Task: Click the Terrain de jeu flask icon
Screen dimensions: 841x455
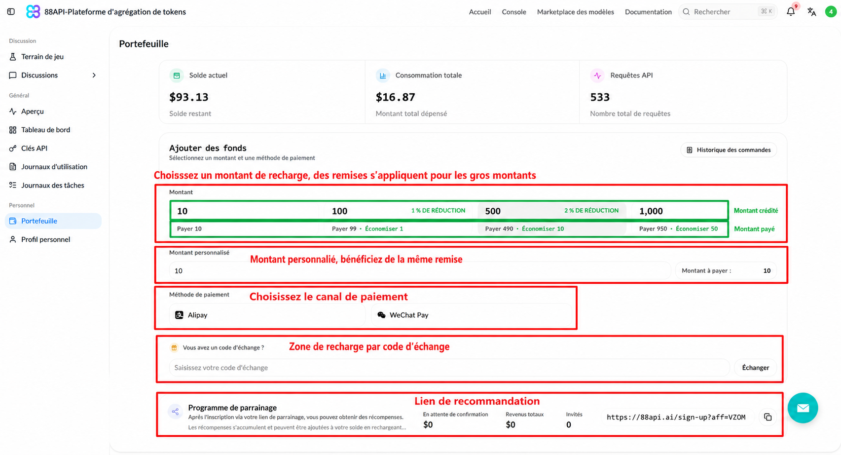Action: click(13, 57)
